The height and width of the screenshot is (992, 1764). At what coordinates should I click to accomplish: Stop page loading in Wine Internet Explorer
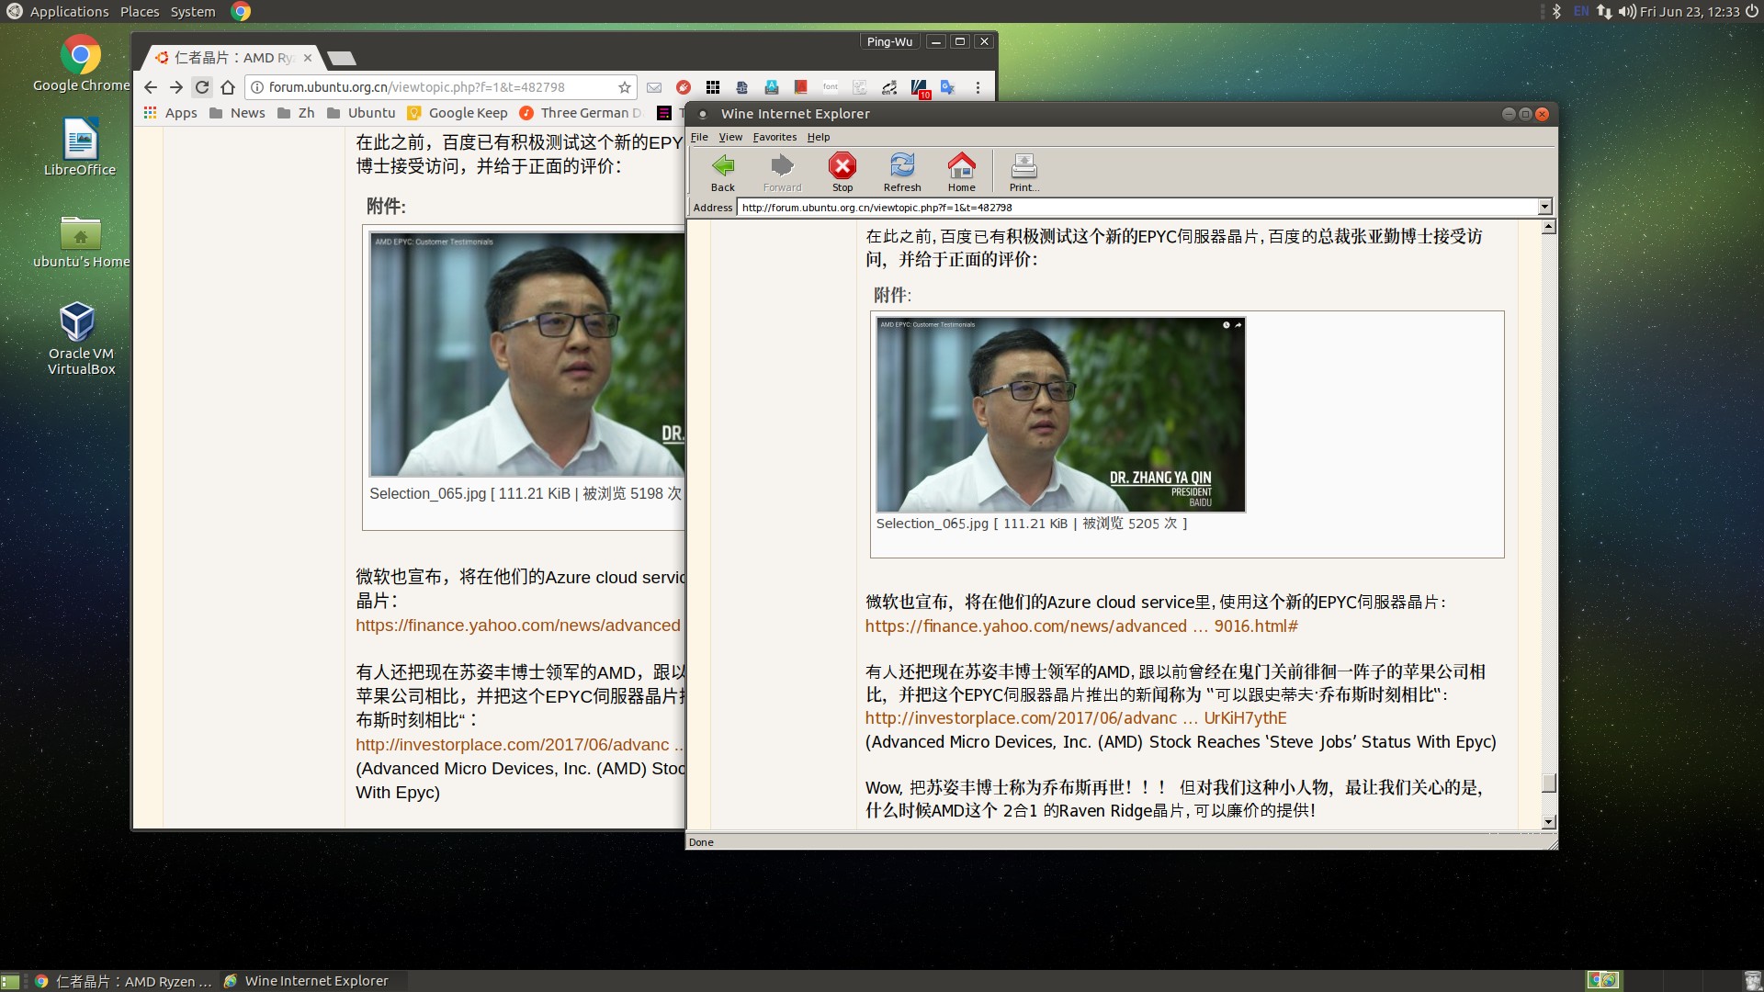pos(842,172)
